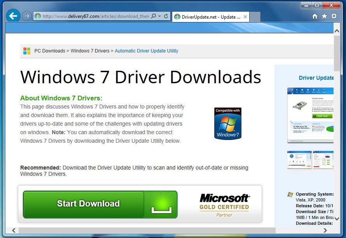The height and width of the screenshot is (238, 346).
Task: Click the search magnifier in address bar
Action: click(154, 16)
